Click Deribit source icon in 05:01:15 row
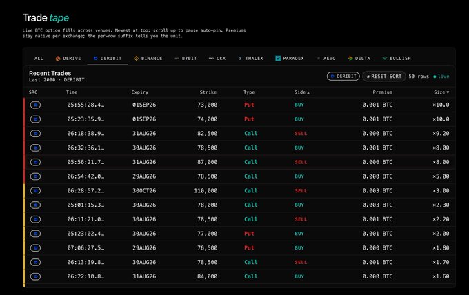The image size is (469, 295). 35,205
